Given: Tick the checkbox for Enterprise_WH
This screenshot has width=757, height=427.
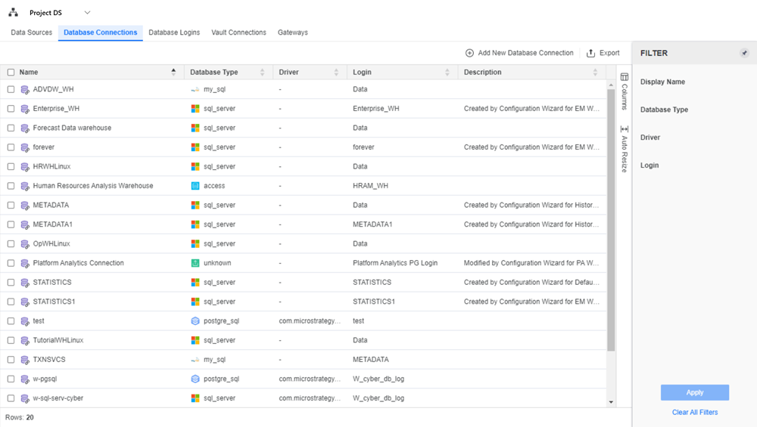Looking at the screenshot, I should point(11,109).
